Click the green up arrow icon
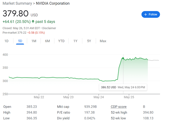Screen dimensions: 169x124 pyautogui.click(x=33, y=22)
